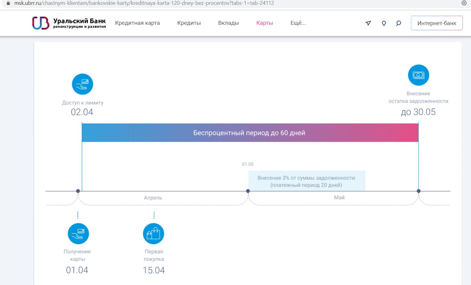Click the Получение карты label
Screen dimensions: 471x285
77,255
